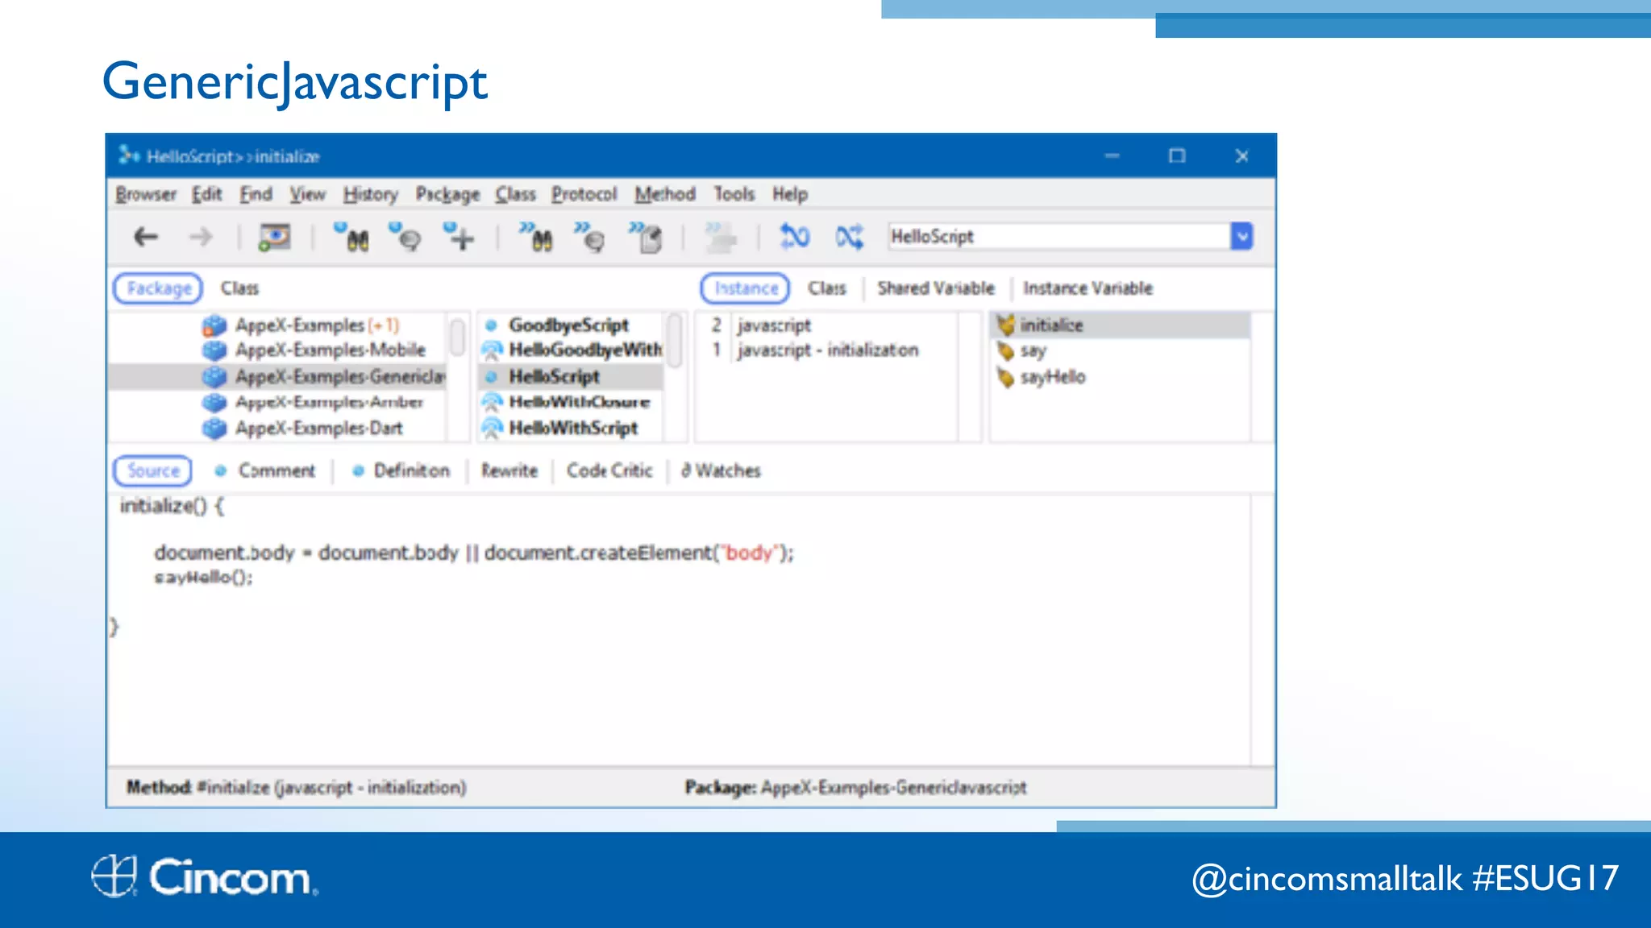Screen dimensions: 1651x928
Task: Click the AppeX-Examples package cube icon
Action: click(x=214, y=325)
